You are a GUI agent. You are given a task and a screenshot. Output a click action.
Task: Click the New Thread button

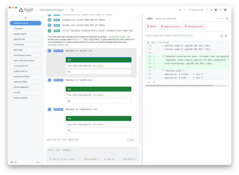click(130, 159)
